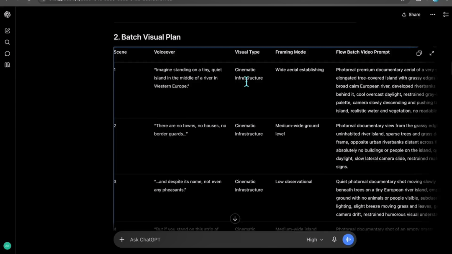Viewport: 452px width, 254px height.
Task: Open the ChatGPT logo home icon
Action: (x=7, y=15)
